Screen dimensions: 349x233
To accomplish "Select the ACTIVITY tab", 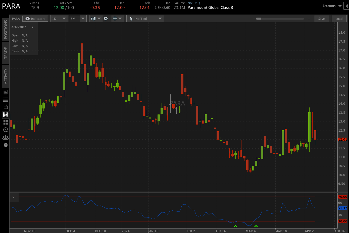I will 5,76.
